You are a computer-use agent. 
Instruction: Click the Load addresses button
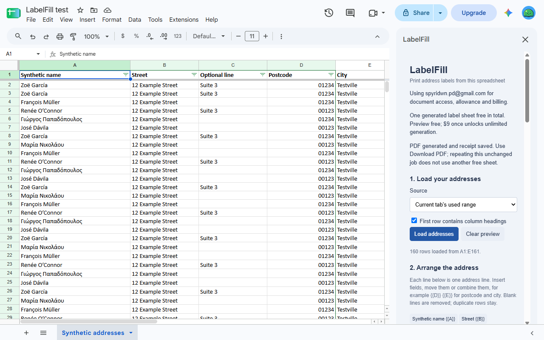pyautogui.click(x=434, y=234)
